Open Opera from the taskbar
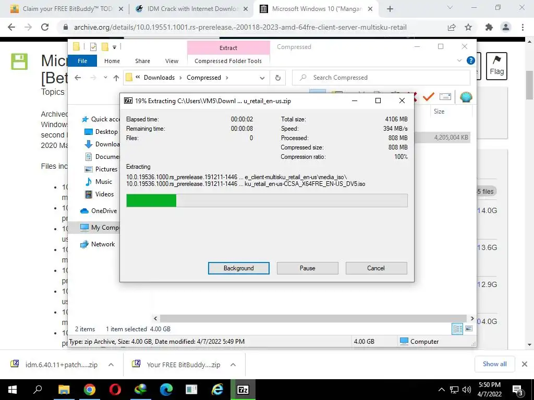This screenshot has height=400, width=534. point(115,390)
